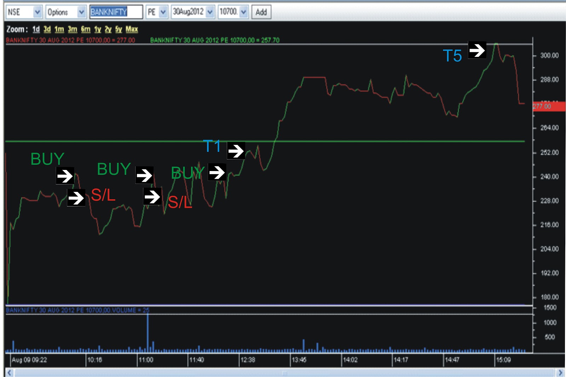Click the horizontal scrollbar track
This screenshot has width=566, height=377.
(285, 372)
